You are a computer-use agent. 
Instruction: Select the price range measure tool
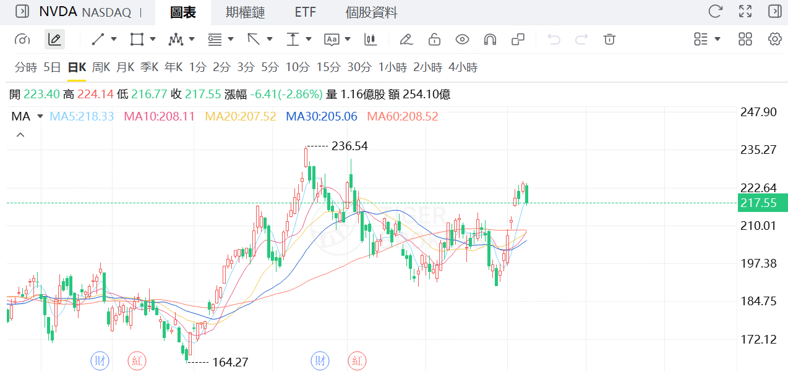293,40
